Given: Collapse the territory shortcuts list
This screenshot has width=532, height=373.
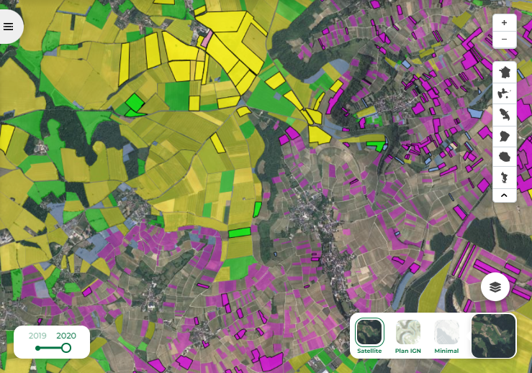Looking at the screenshot, I should 504,195.
